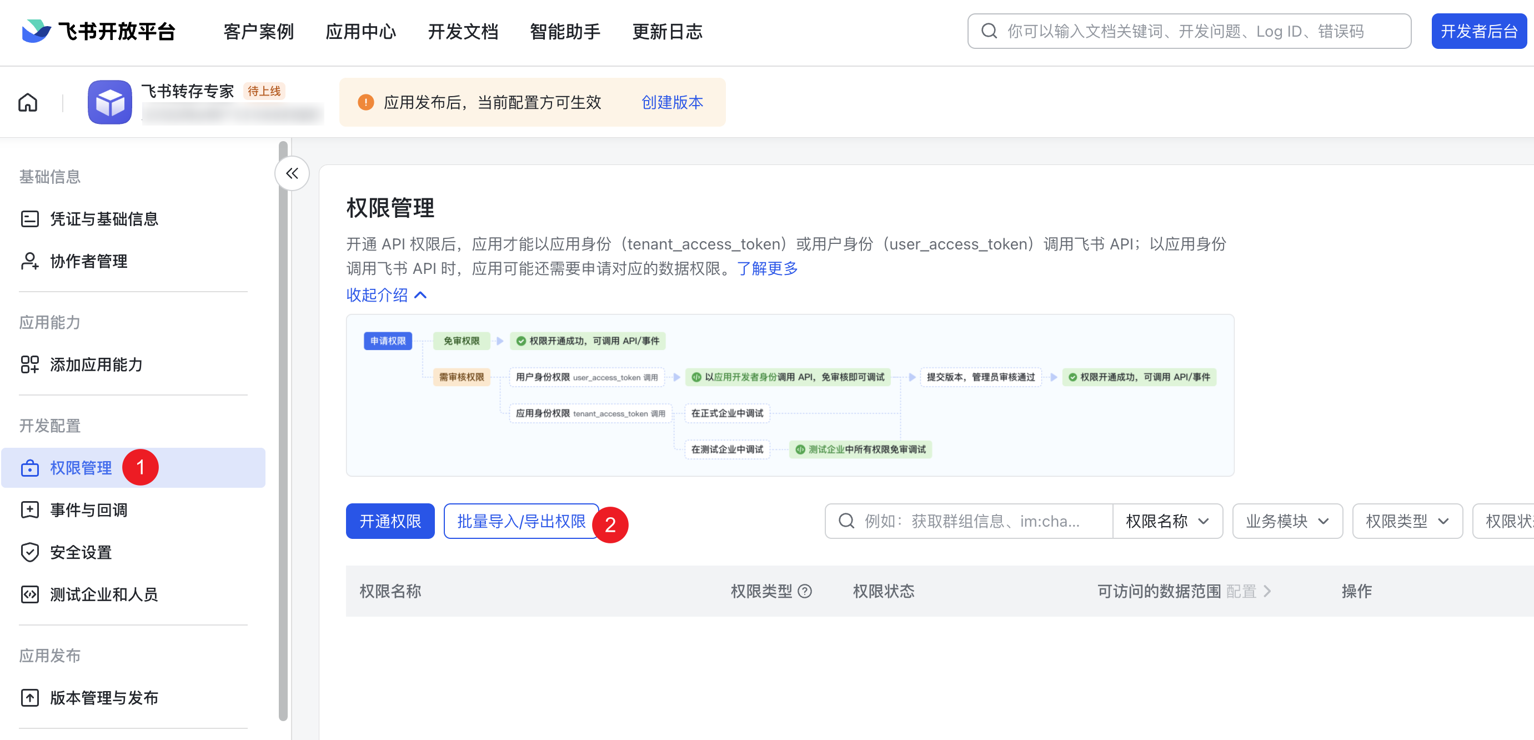Click the 协作者管理 person icon

coord(30,261)
